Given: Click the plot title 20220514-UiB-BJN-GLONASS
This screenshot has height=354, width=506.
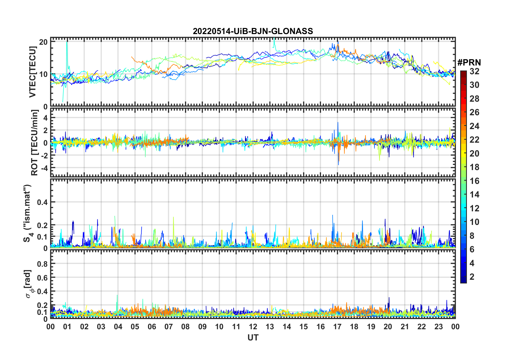Looking at the screenshot, I should [253, 31].
